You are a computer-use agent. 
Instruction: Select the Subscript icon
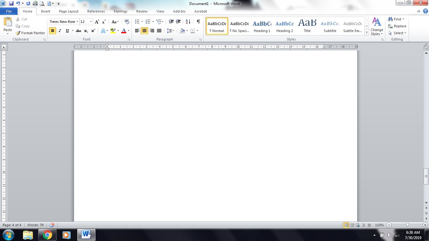[85, 31]
